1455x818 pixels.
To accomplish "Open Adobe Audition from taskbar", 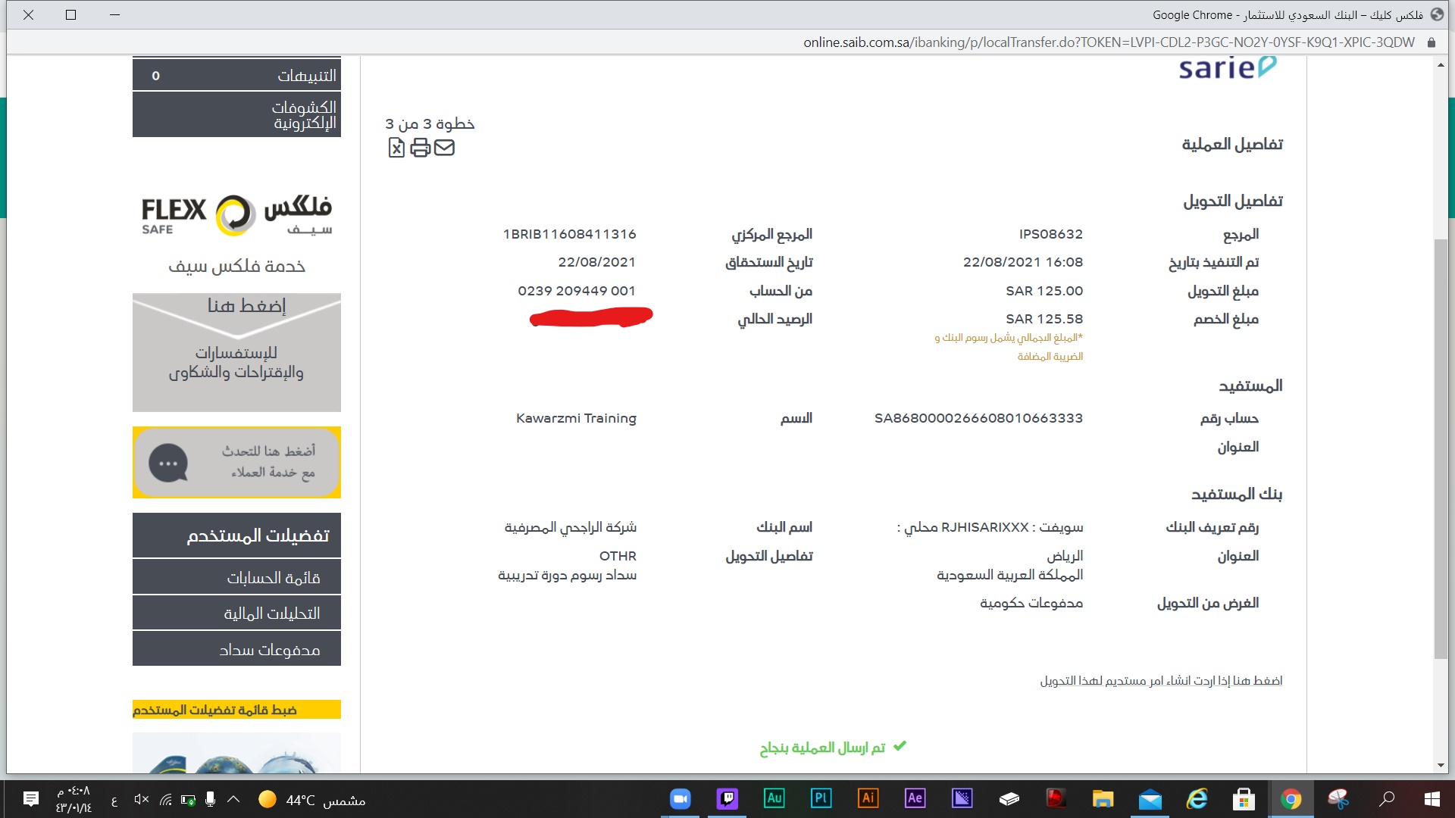I will 774,798.
